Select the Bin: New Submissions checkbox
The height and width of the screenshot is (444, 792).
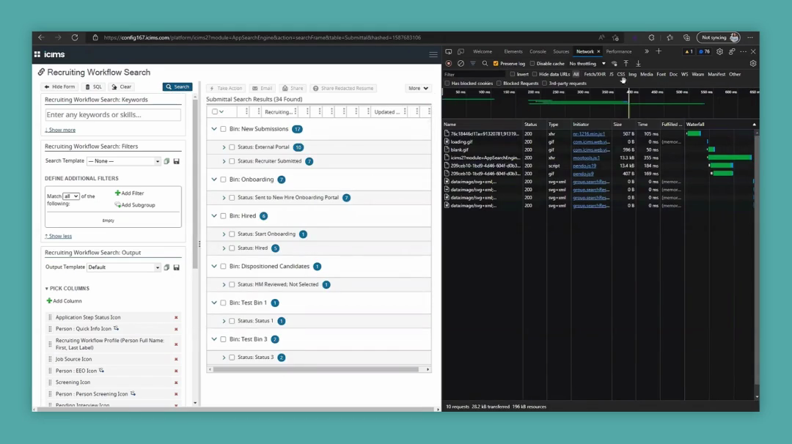pos(223,129)
